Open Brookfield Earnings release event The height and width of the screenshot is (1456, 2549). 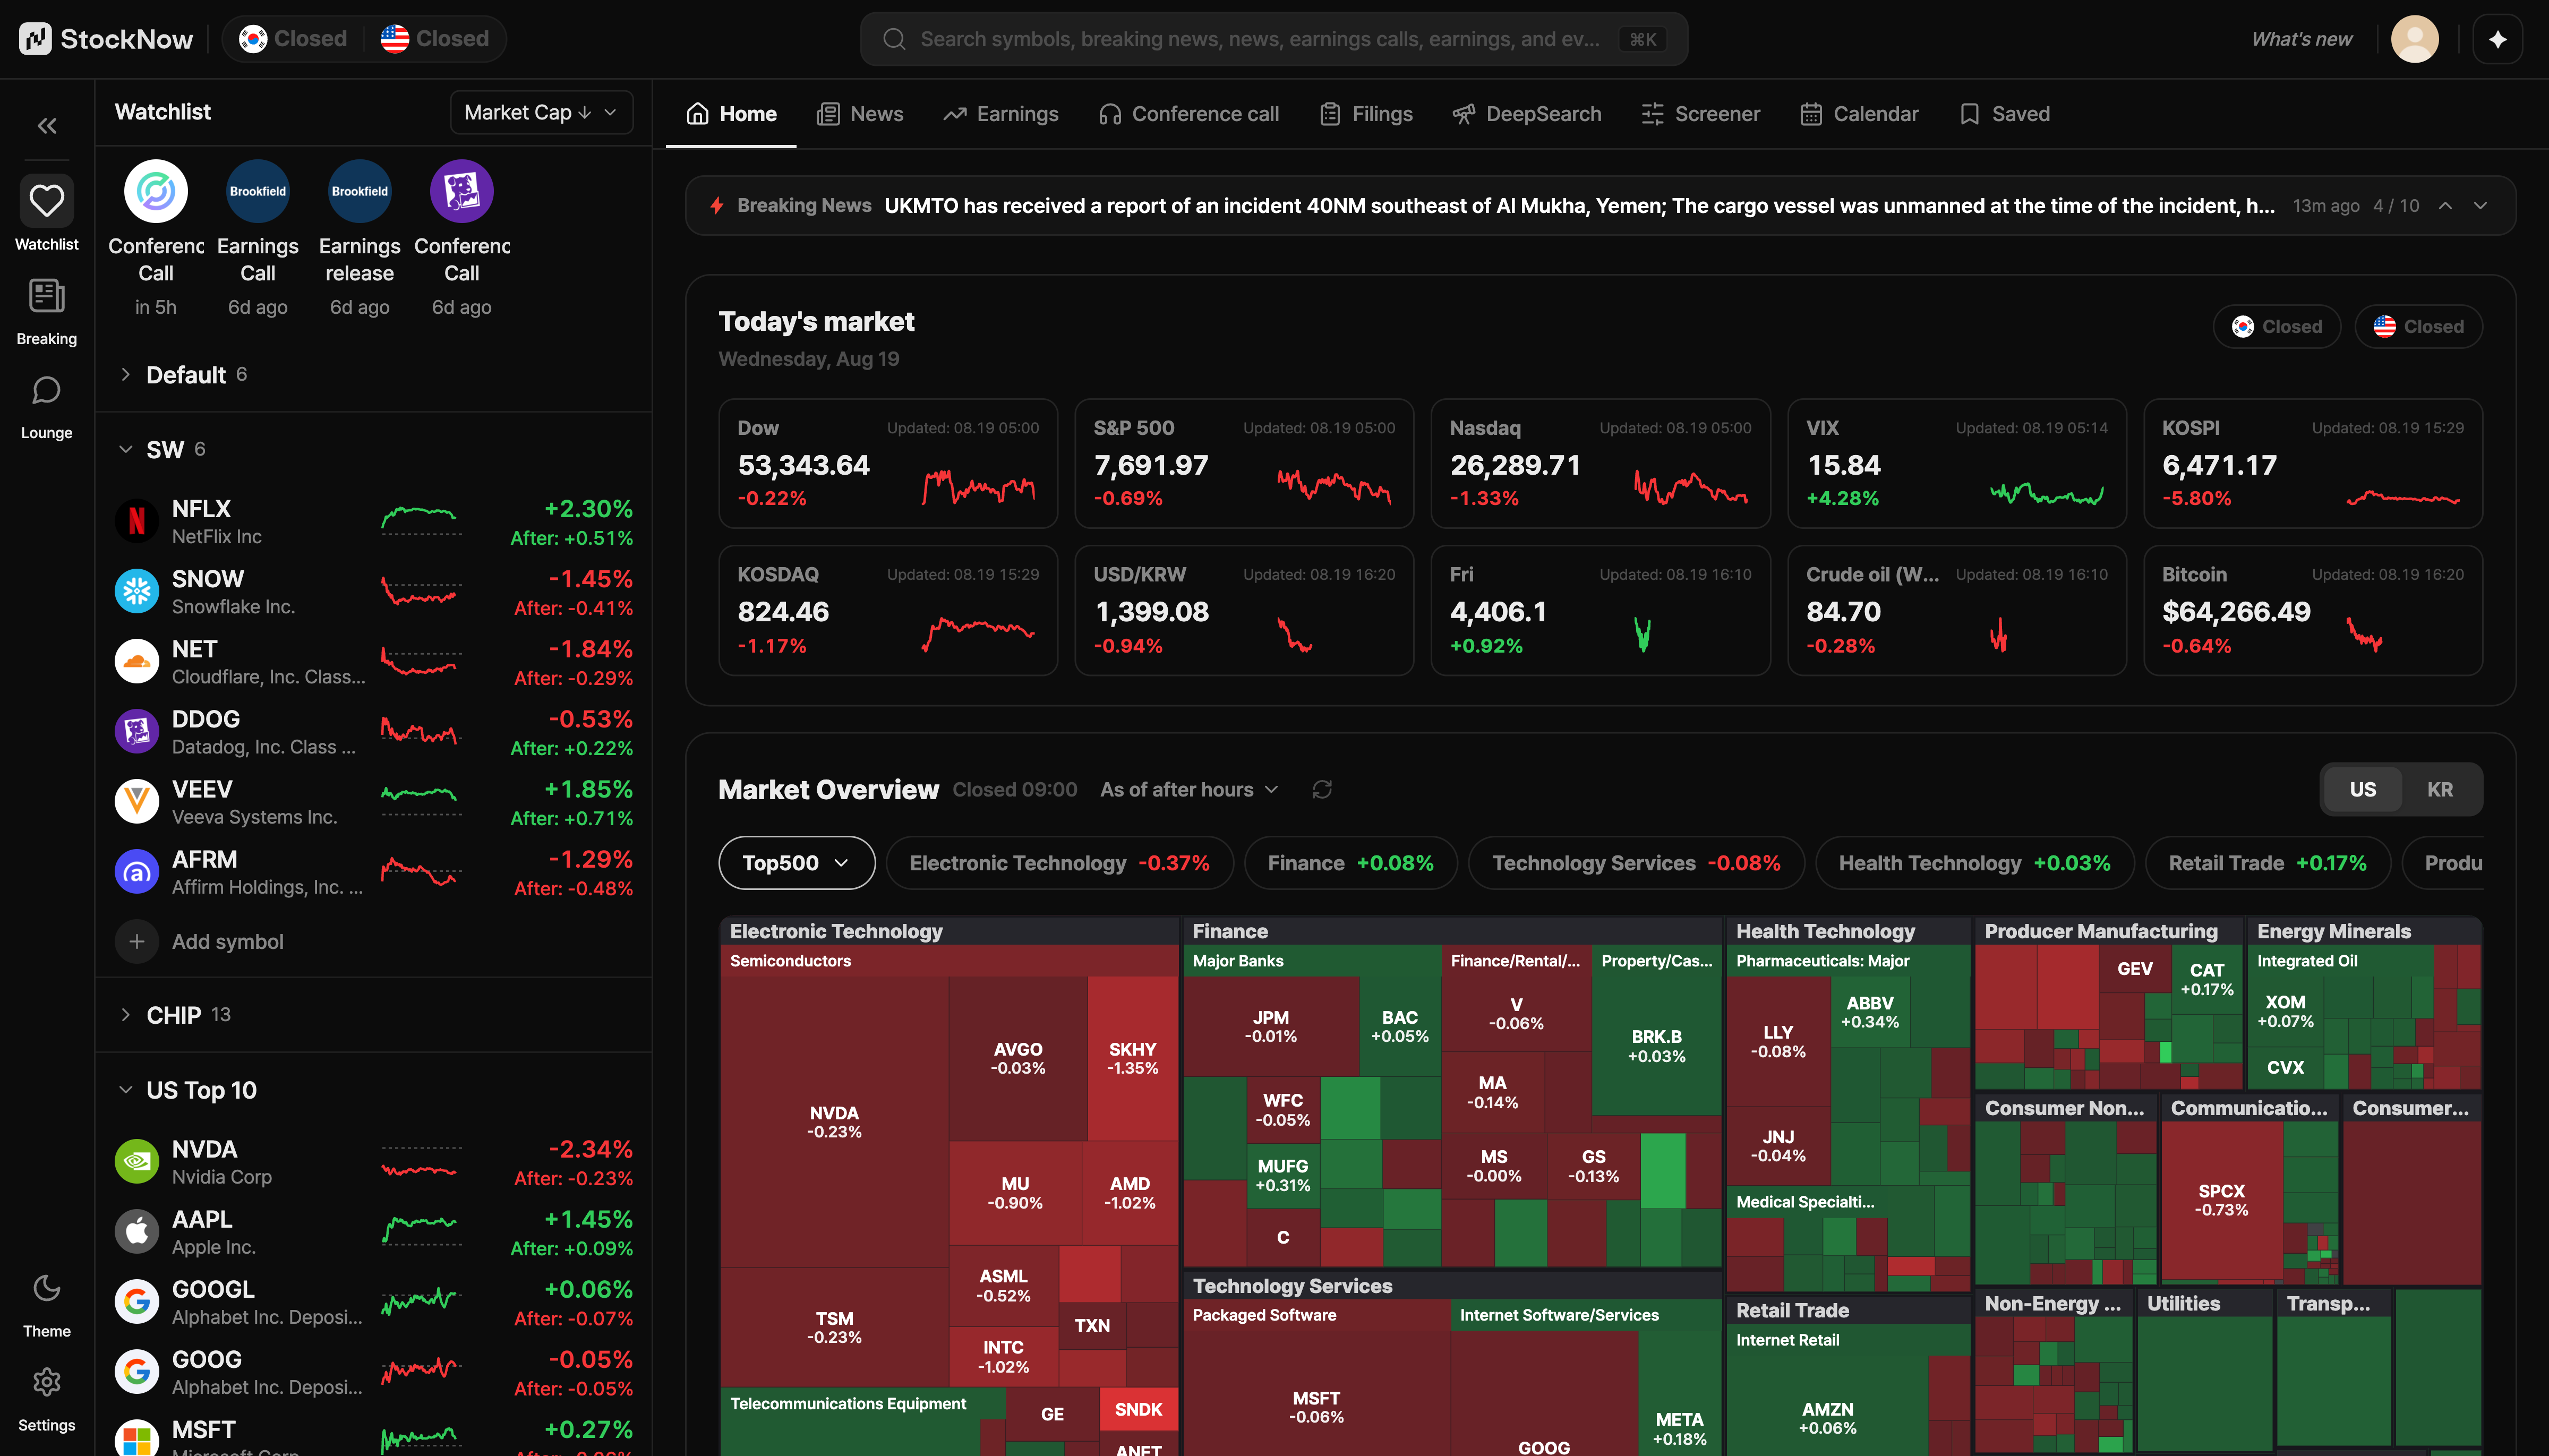[x=360, y=239]
